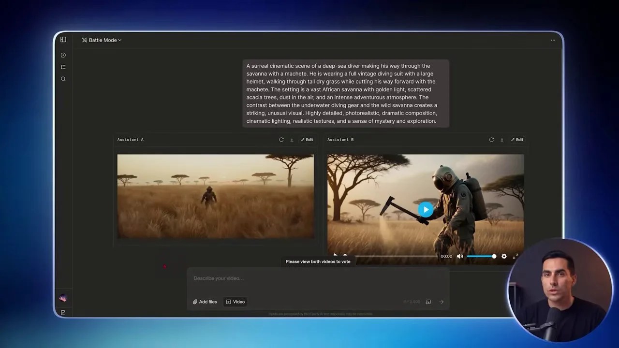Open the three-dot more options menu
Image resolution: width=619 pixels, height=348 pixels.
553,40
